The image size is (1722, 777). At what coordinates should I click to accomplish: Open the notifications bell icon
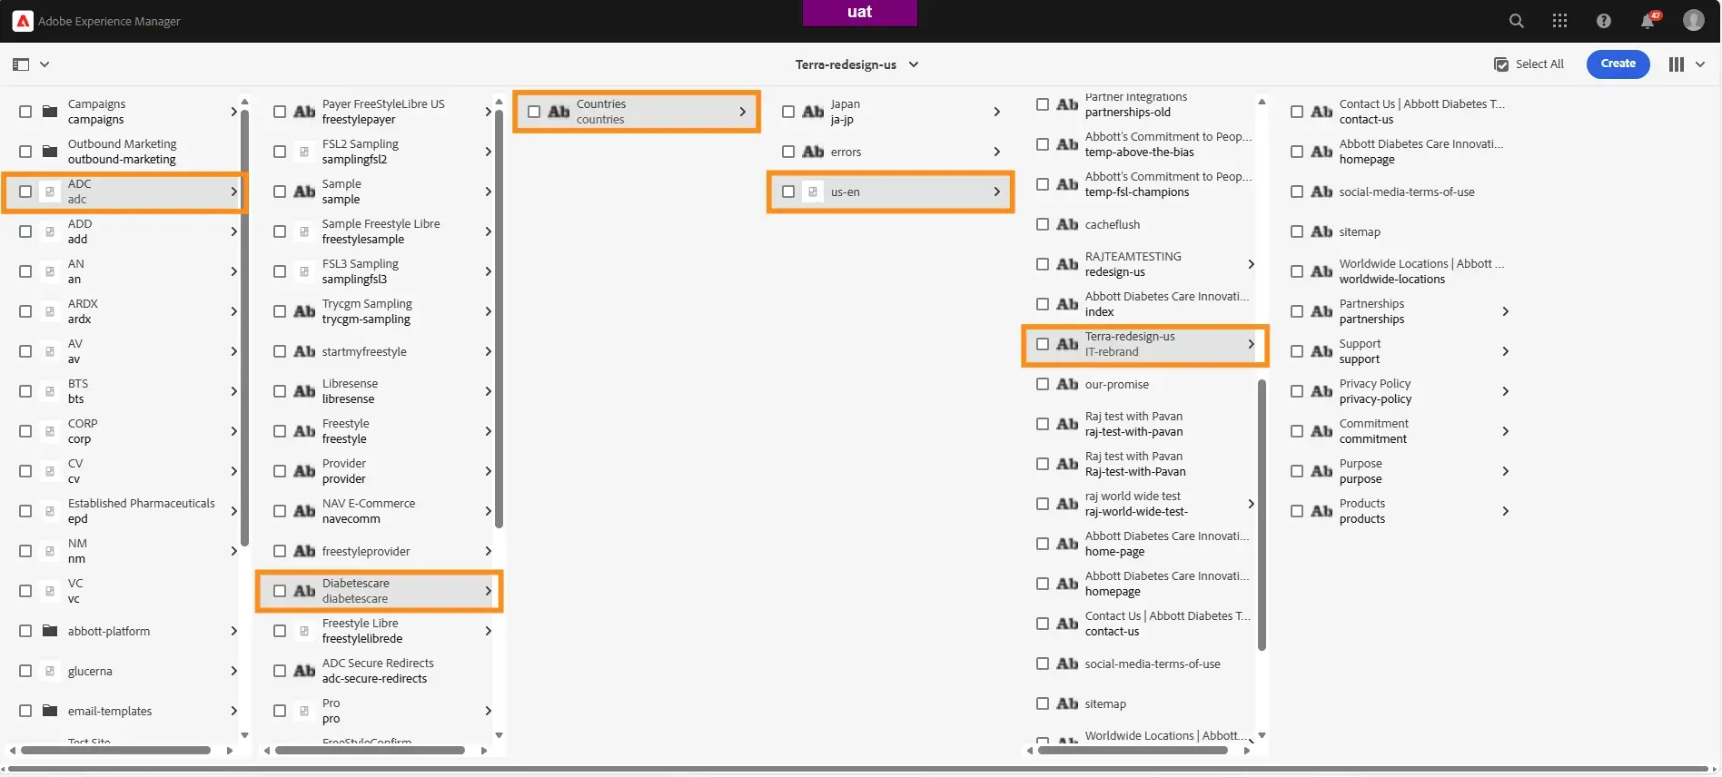click(x=1648, y=21)
